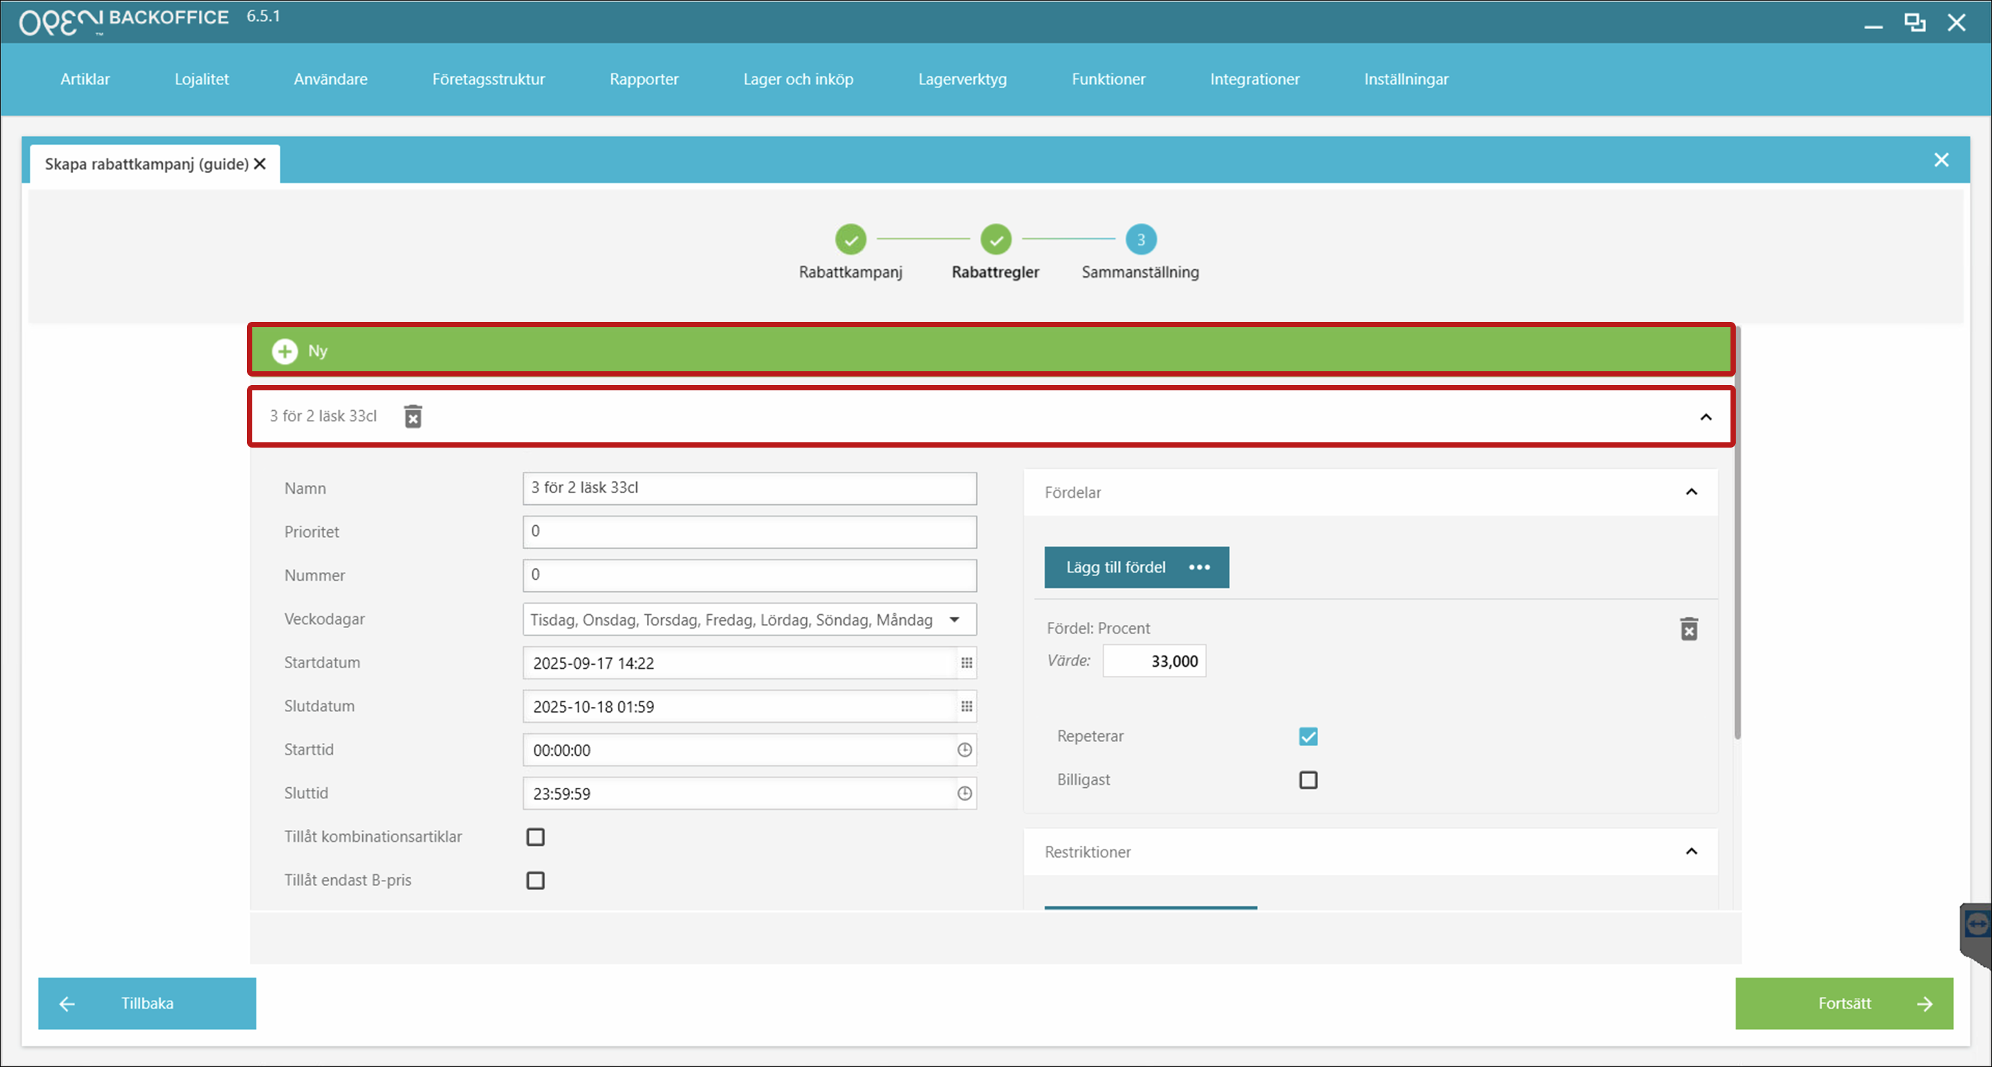Viewport: 1992px width, 1067px height.
Task: Proceed with the Fortsätt button
Action: (1844, 1004)
